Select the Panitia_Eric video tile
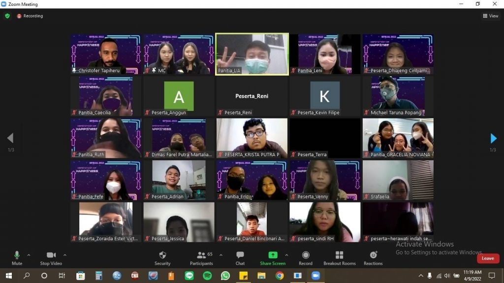The width and height of the screenshot is (504, 283). tap(252, 180)
